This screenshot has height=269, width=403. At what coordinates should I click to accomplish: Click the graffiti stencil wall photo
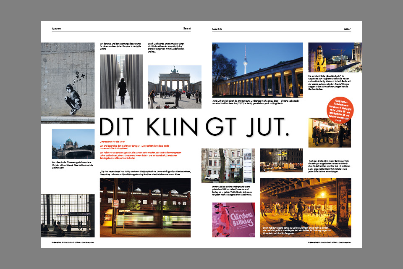(68, 82)
